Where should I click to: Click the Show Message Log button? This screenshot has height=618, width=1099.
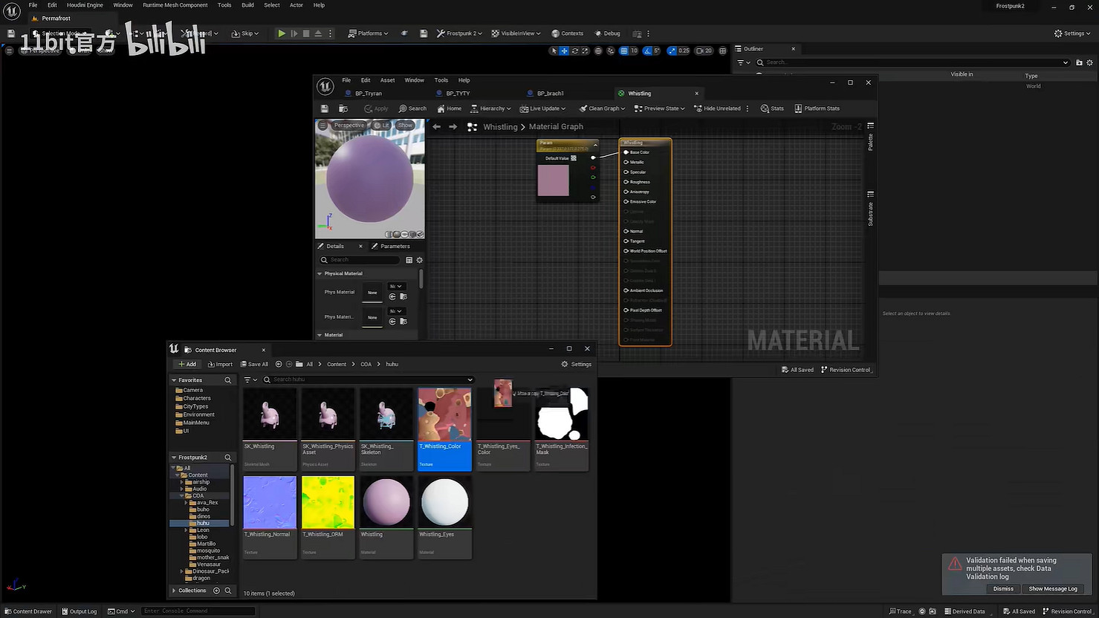point(1052,589)
